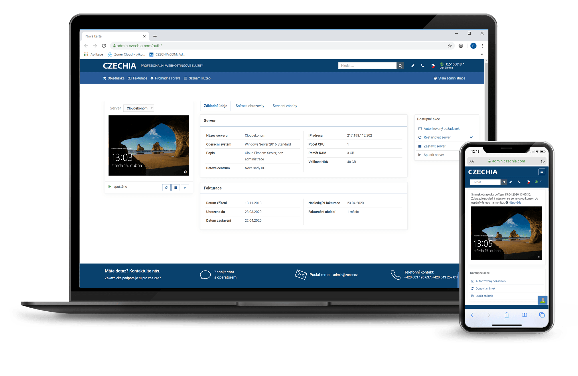Tap share icon in phone Safari toolbar
The height and width of the screenshot is (376, 578).
pyautogui.click(x=507, y=315)
